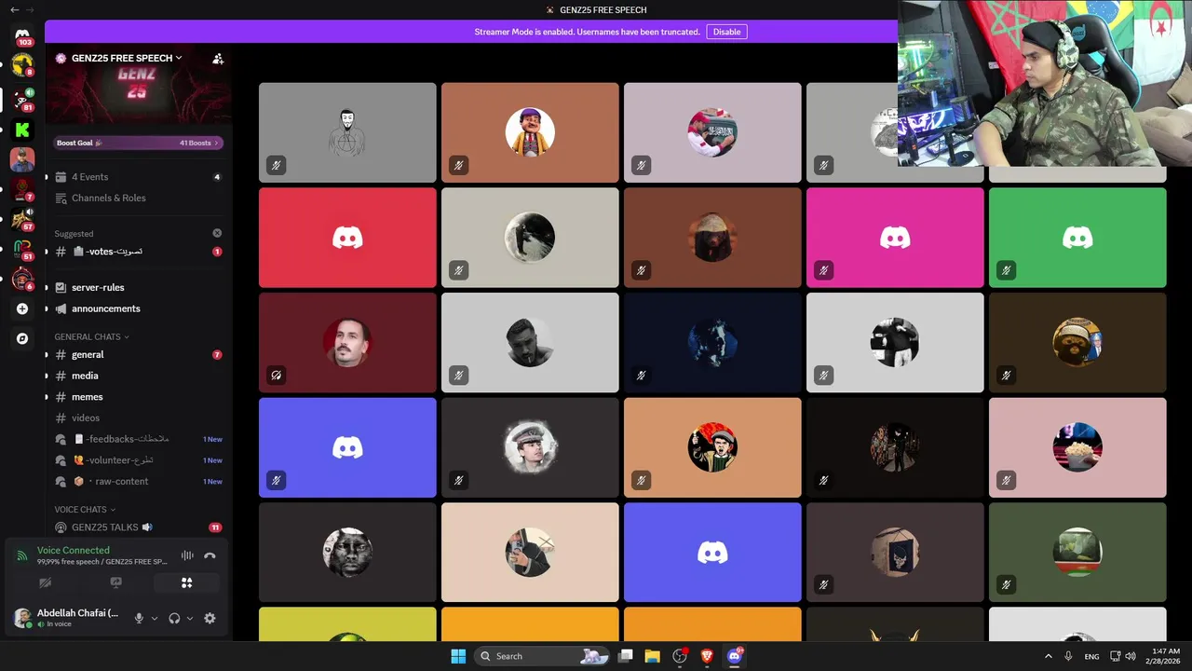Image resolution: width=1192 pixels, height=671 pixels.
Task: Open the general text channel
Action: (x=138, y=354)
